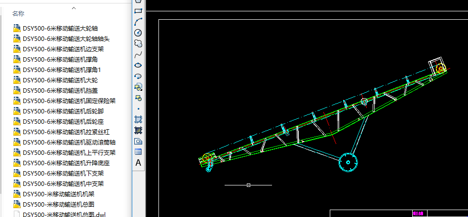Choose the Revision Cloud tool
Viewport: 468px width, 217px height.
click(138, 43)
